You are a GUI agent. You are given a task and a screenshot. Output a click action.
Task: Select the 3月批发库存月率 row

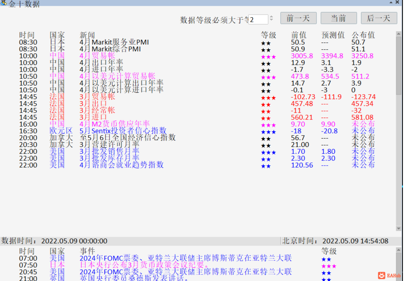coord(197,158)
